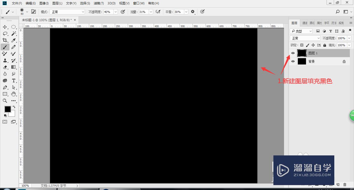Viewport: 354px width, 190px height.
Task: Expand the 流量 31% dropdown
Action: (151, 12)
